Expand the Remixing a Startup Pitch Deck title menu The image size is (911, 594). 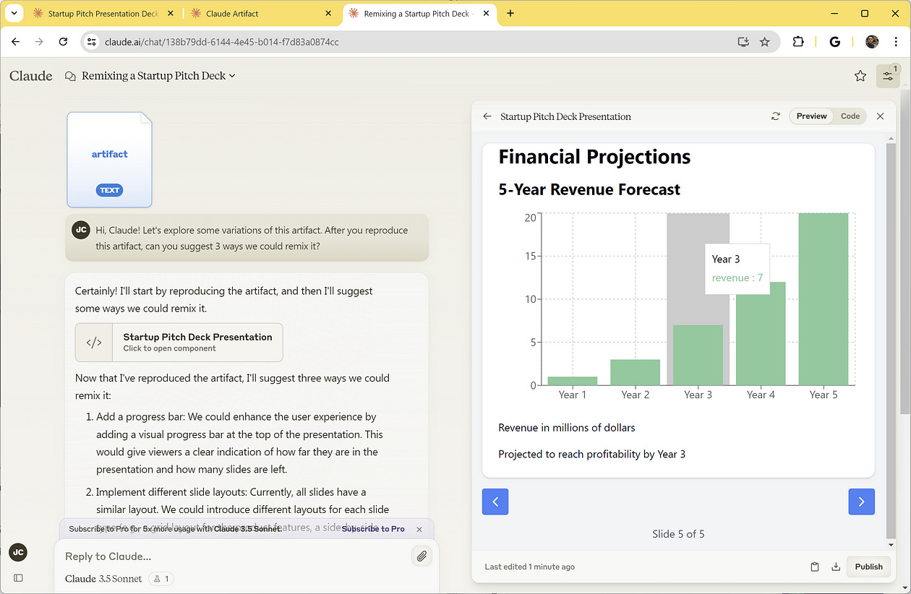tap(231, 75)
